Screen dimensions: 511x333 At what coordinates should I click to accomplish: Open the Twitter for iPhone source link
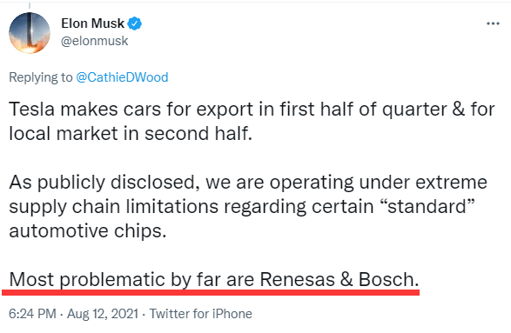pos(201,314)
